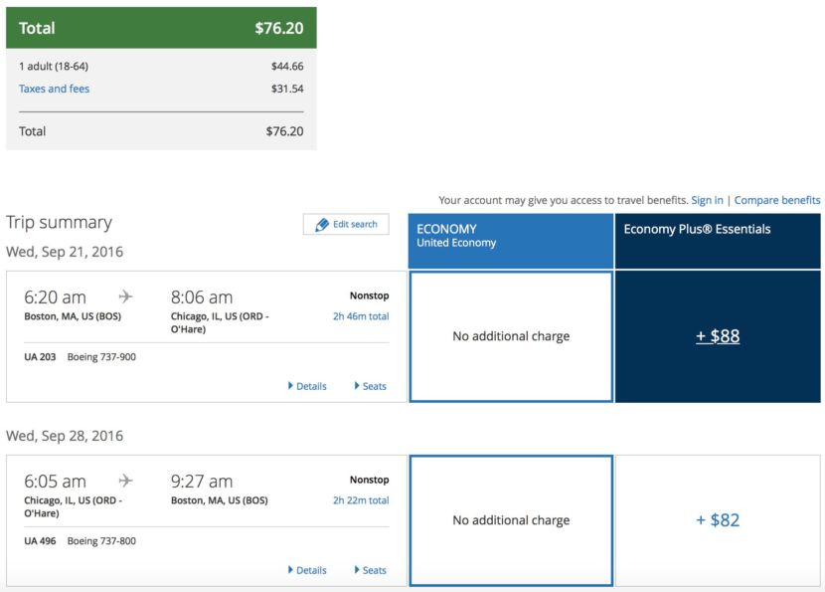The width and height of the screenshot is (825, 592).
Task: Choose No additional charge for the Sep 28 flight
Action: tap(511, 520)
